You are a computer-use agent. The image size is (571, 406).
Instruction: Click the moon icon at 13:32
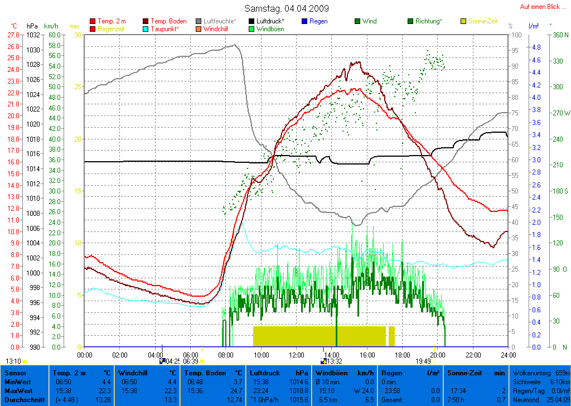pyautogui.click(x=323, y=361)
